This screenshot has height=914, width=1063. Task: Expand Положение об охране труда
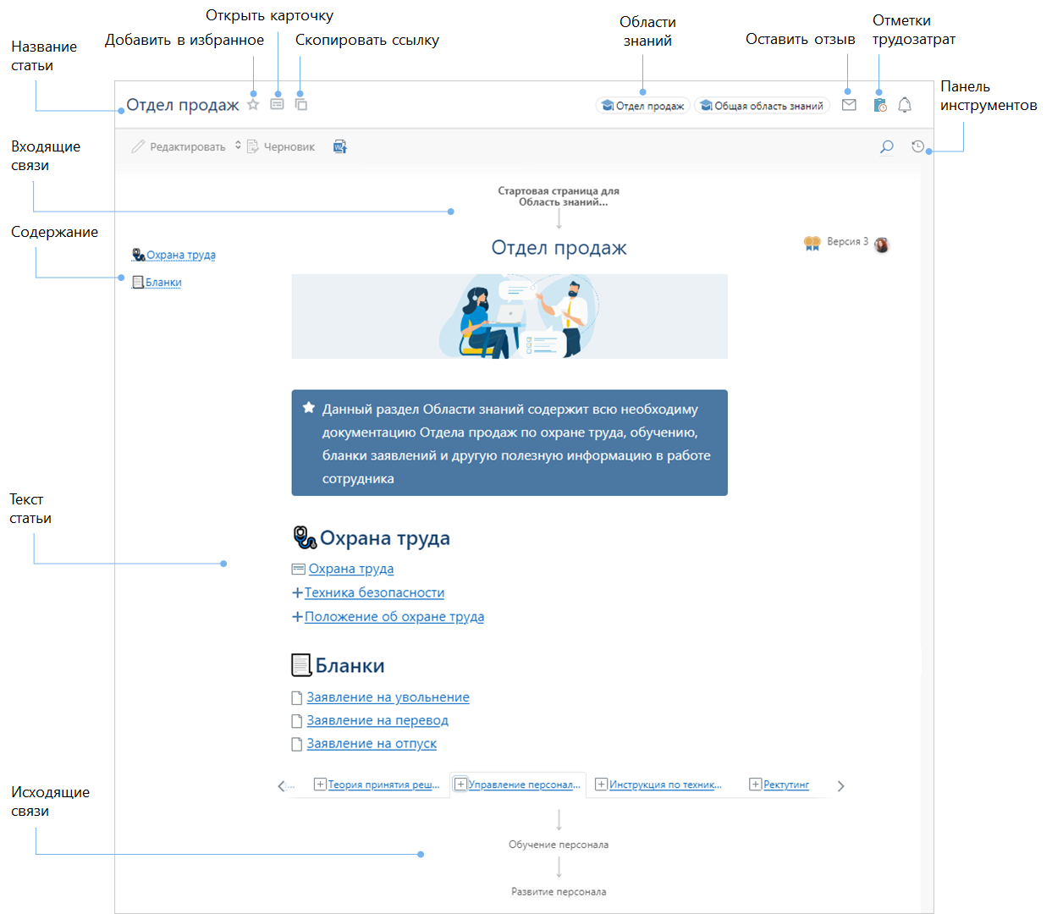tap(297, 617)
